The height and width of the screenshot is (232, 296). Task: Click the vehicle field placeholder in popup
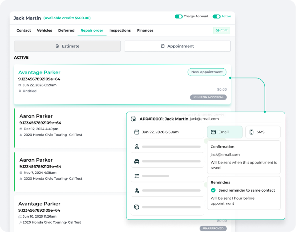click(167, 161)
